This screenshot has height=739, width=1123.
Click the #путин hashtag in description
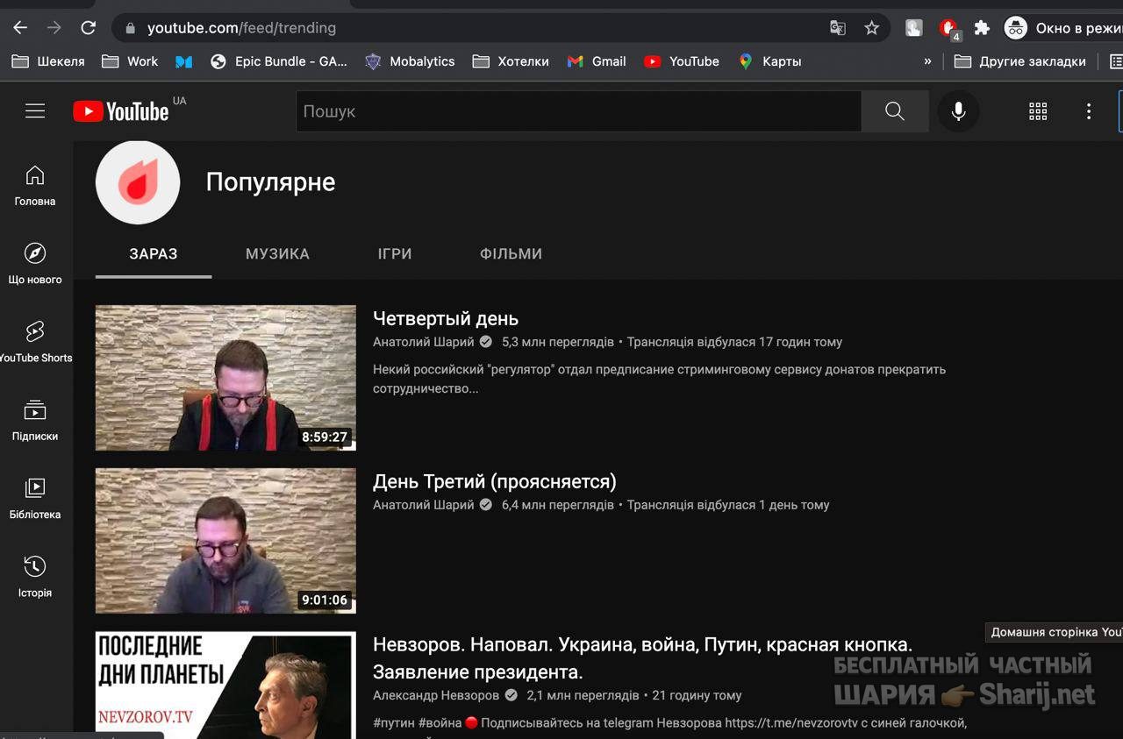click(394, 723)
